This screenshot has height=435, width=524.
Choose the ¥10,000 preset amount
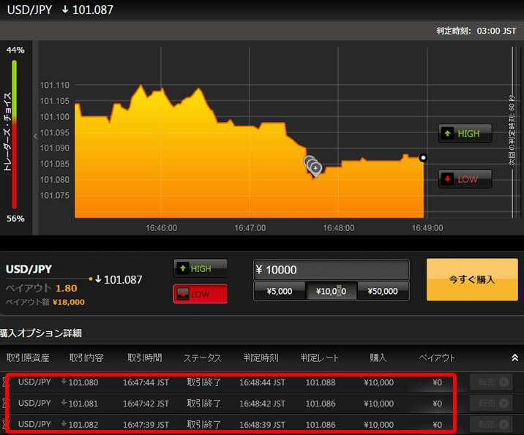point(332,291)
